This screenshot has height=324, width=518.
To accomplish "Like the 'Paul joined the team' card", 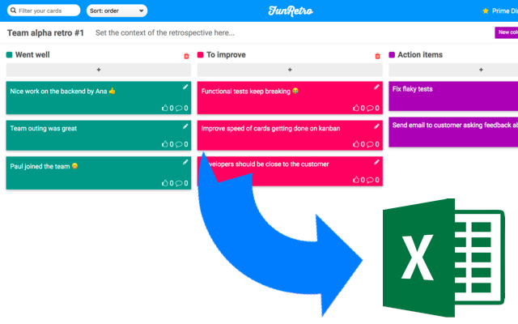I will [165, 183].
